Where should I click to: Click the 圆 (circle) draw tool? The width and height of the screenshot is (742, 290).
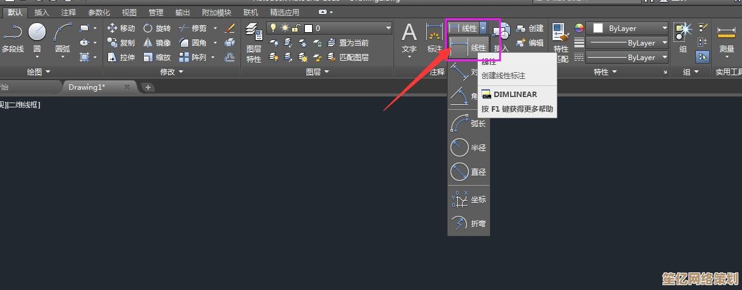tap(37, 37)
